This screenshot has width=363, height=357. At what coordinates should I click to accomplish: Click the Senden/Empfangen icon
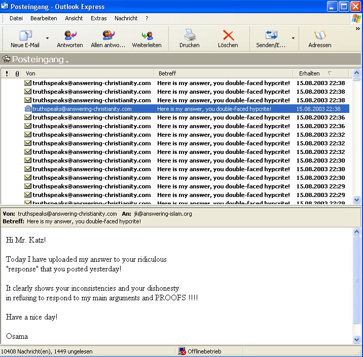pos(271,35)
